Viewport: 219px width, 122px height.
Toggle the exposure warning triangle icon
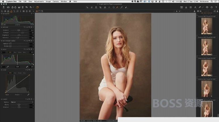coord(186,7)
